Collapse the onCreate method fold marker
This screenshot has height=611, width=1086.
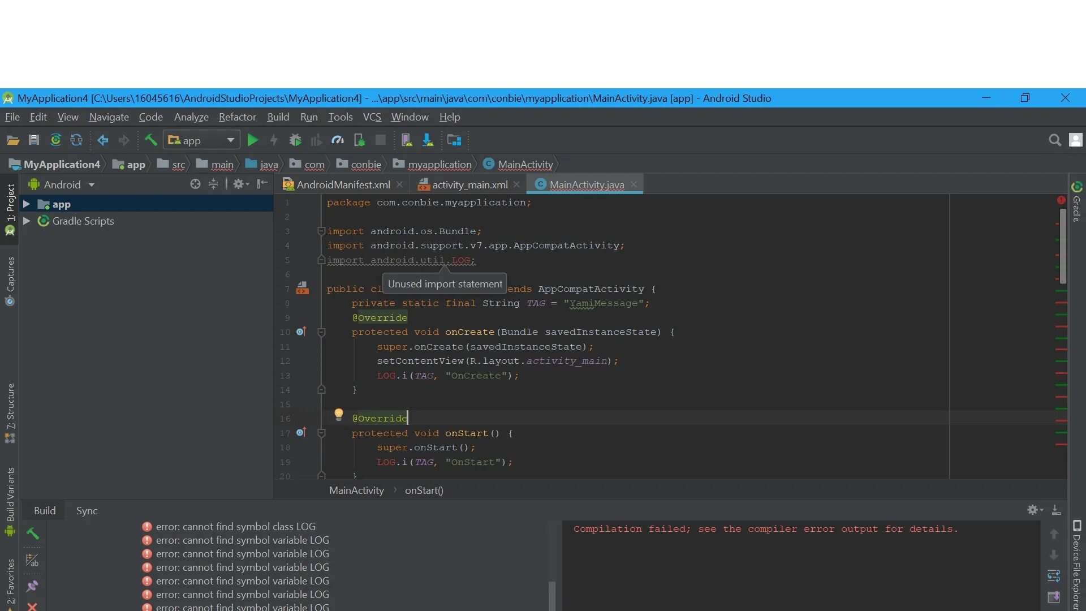pos(321,332)
